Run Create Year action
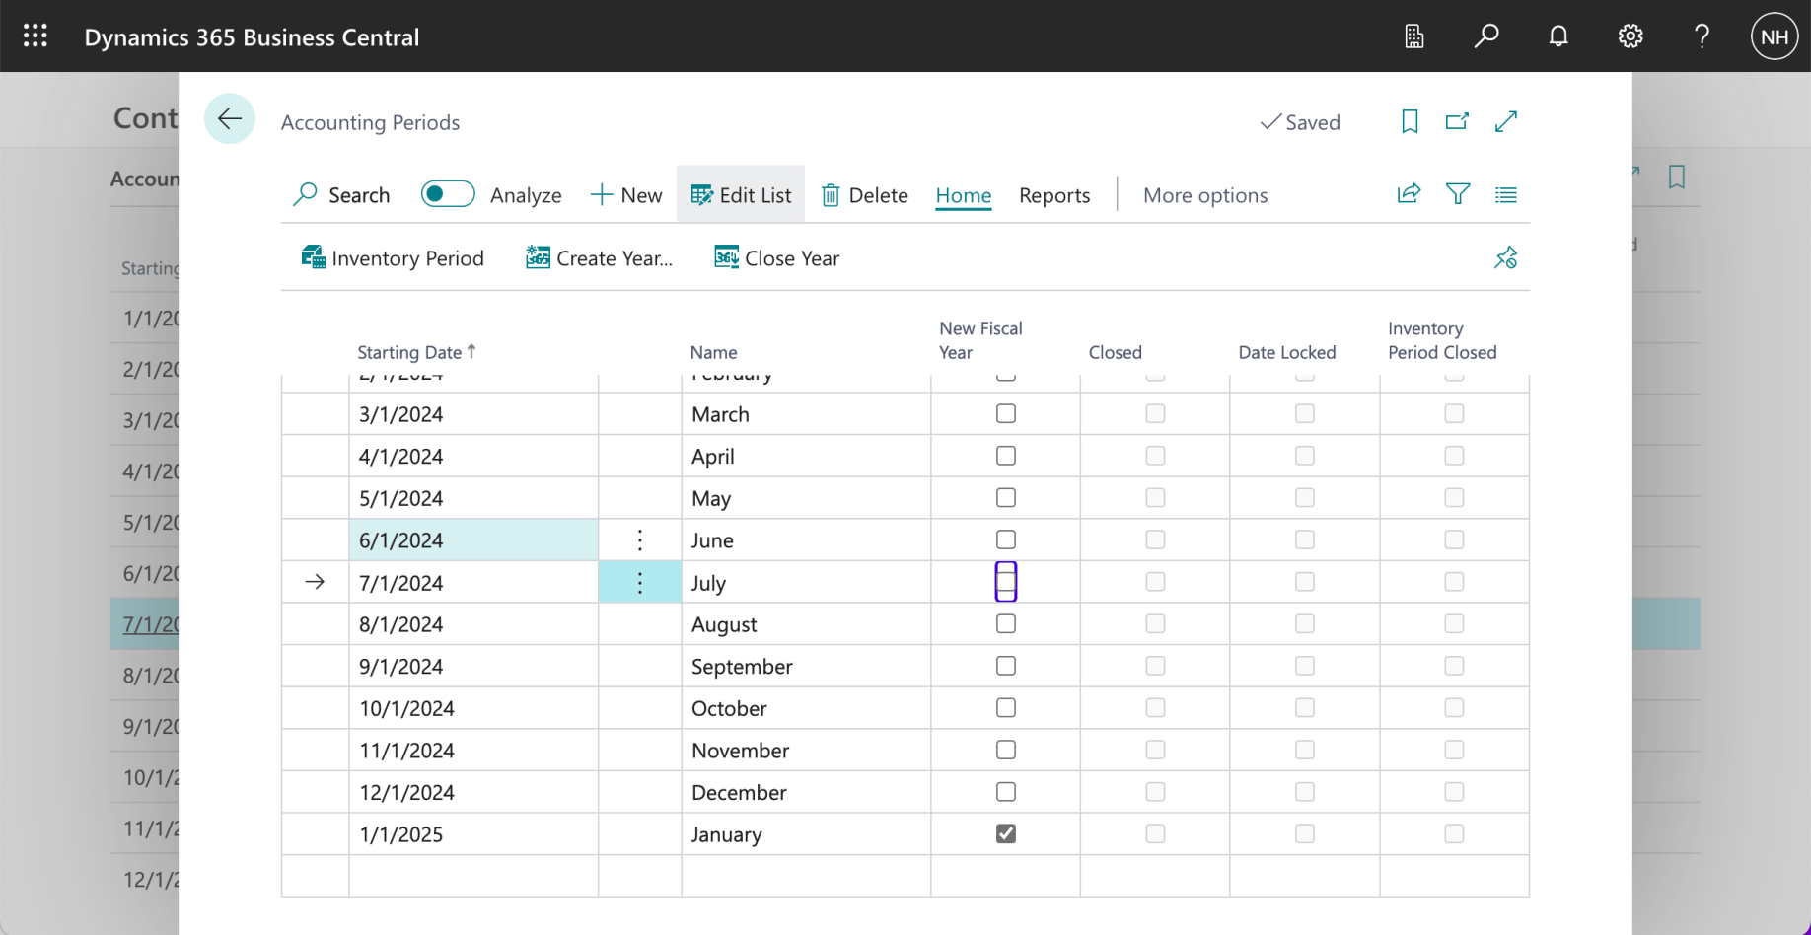 (x=599, y=258)
